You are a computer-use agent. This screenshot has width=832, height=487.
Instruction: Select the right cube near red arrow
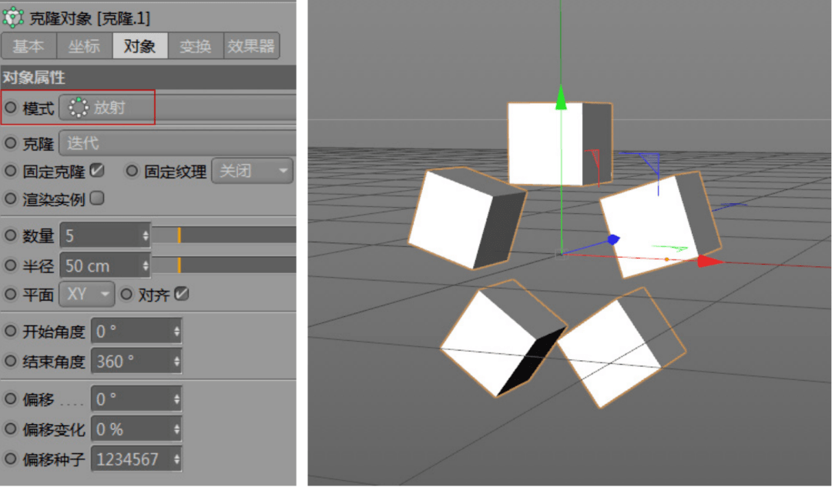coord(661,225)
